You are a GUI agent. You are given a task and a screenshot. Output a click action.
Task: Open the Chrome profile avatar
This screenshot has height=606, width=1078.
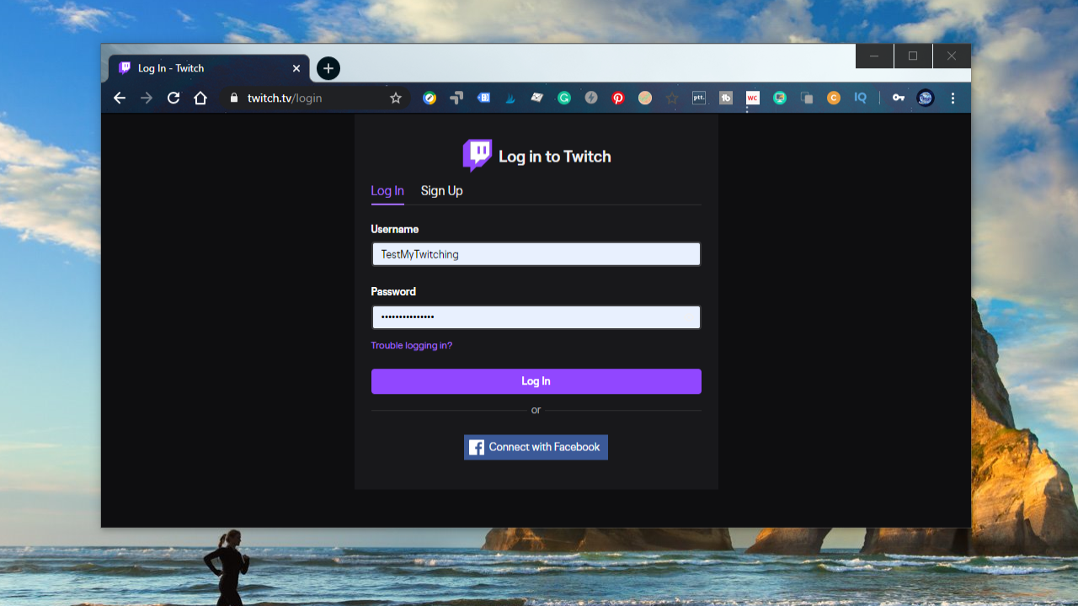[926, 98]
